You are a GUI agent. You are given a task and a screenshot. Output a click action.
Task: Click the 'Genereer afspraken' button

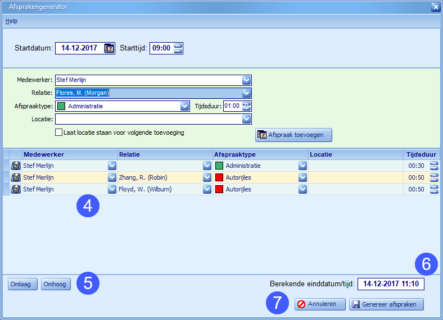point(386,304)
